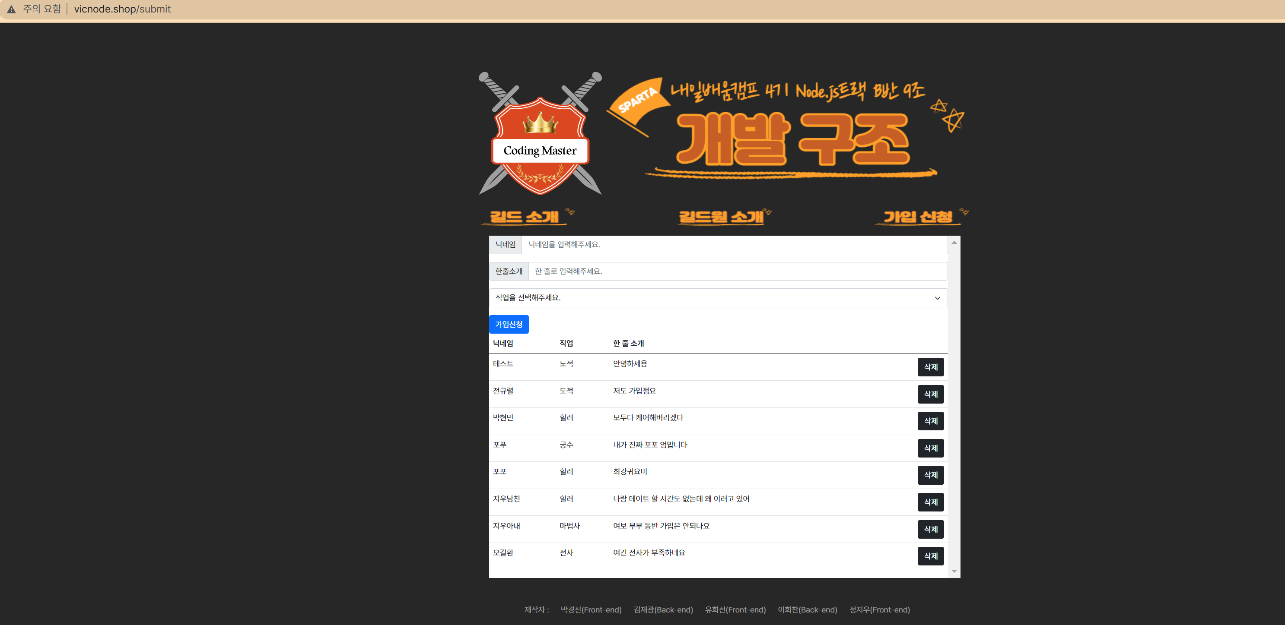
Task: Delete the 박현민 member row
Action: (x=930, y=421)
